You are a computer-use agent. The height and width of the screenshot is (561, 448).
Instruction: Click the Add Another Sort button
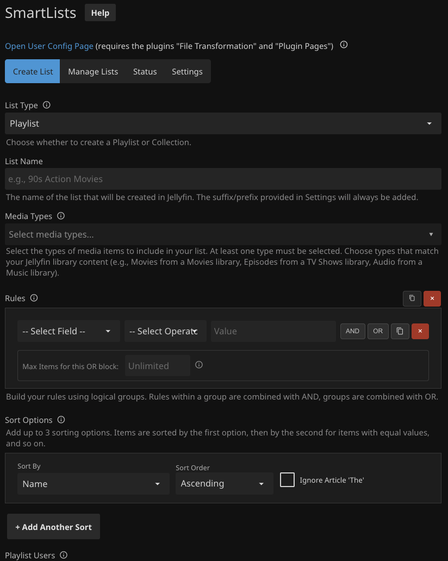pos(54,527)
